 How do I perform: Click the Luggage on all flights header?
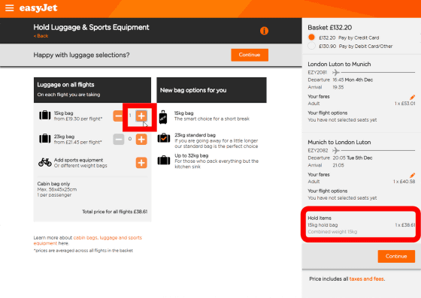pos(92,90)
